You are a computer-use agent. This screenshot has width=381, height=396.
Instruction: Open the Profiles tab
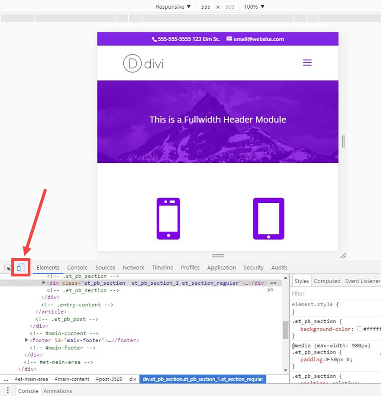coord(190,267)
